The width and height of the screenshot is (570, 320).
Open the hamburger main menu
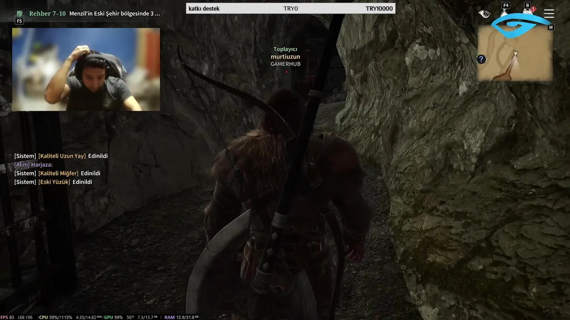click(x=549, y=14)
